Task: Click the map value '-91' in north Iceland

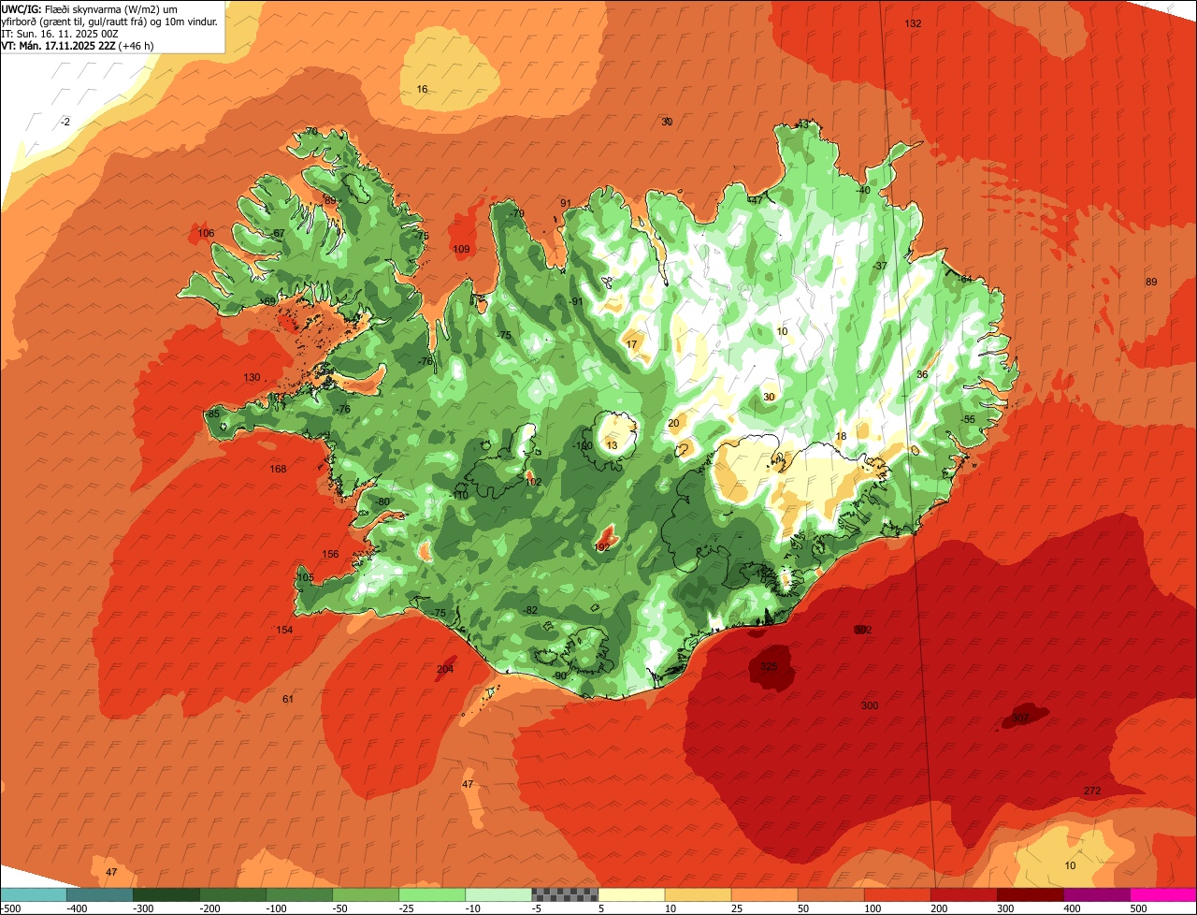Action: pos(576,301)
